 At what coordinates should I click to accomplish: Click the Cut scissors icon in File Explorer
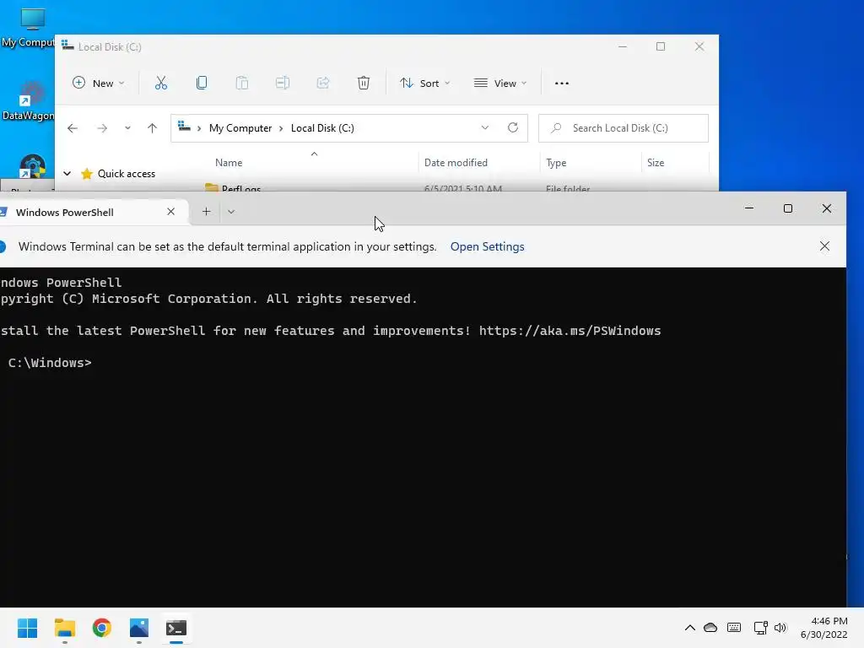point(161,84)
